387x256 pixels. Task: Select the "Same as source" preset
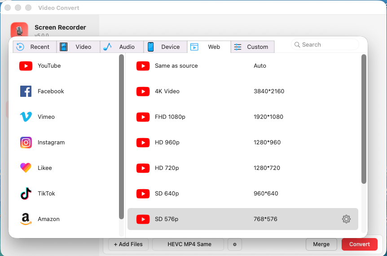(x=176, y=66)
